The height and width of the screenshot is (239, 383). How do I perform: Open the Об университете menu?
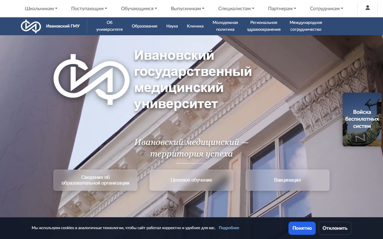coord(110,26)
